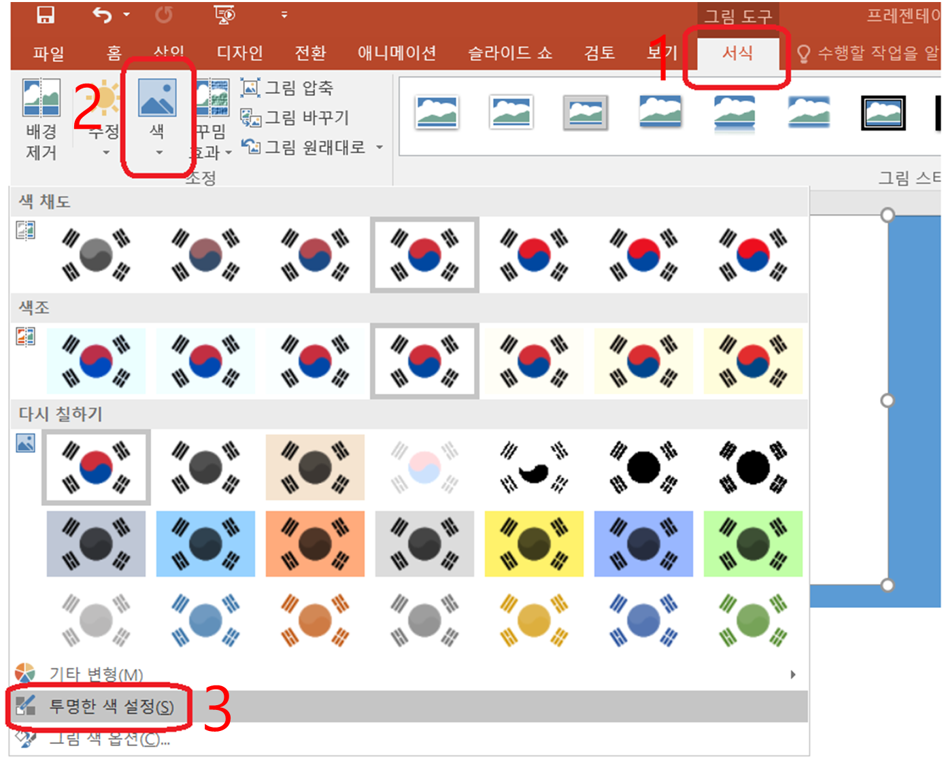
Task: Open the 디자인 ribbon tab
Action: pyautogui.click(x=239, y=53)
